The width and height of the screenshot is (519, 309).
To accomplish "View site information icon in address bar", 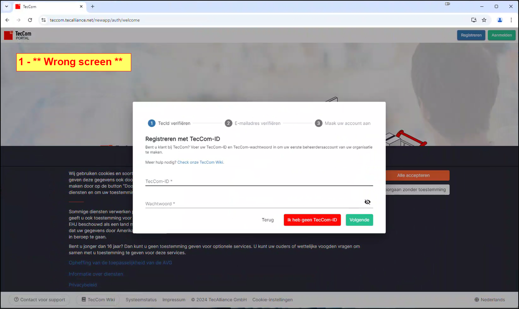I will click(x=44, y=20).
